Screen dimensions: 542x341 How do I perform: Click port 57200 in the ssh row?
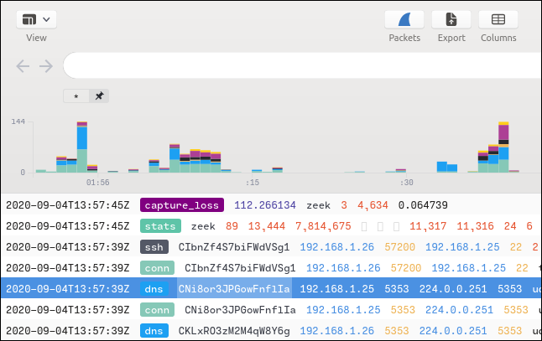pos(399,247)
